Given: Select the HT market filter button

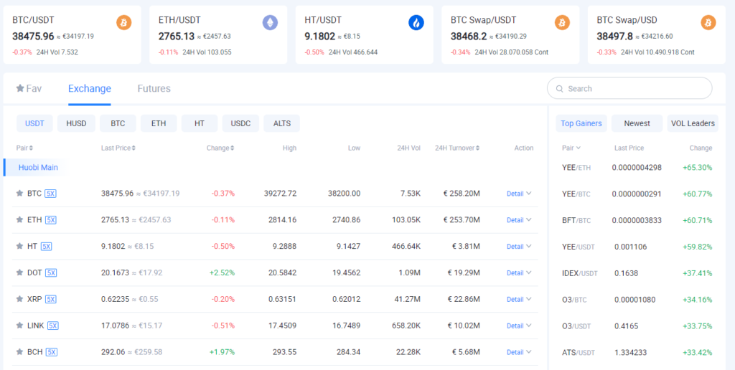Looking at the screenshot, I should tap(200, 123).
